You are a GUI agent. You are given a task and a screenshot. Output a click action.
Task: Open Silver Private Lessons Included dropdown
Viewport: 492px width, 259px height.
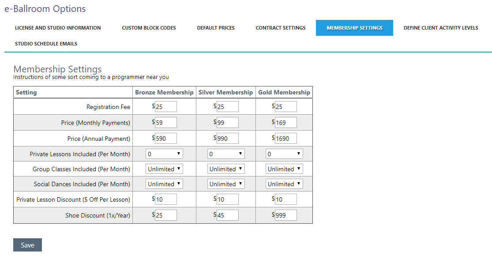226,154
